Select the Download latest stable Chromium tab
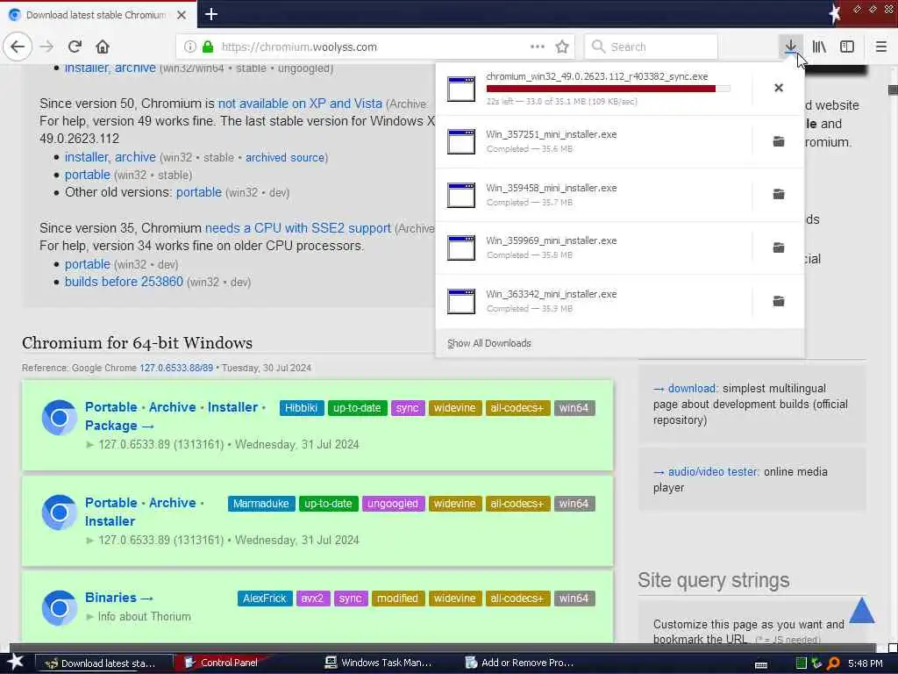898x674 pixels. [x=98, y=15]
